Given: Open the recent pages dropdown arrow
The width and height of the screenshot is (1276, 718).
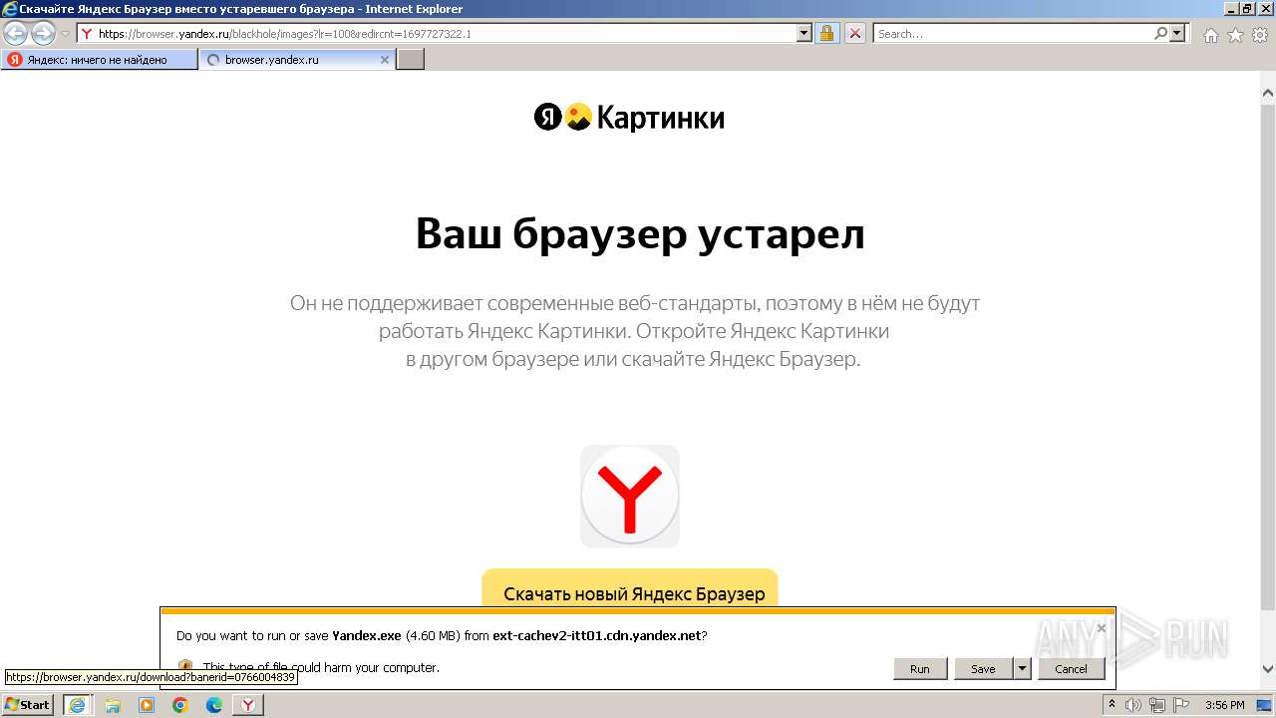Looking at the screenshot, I should tap(65, 34).
